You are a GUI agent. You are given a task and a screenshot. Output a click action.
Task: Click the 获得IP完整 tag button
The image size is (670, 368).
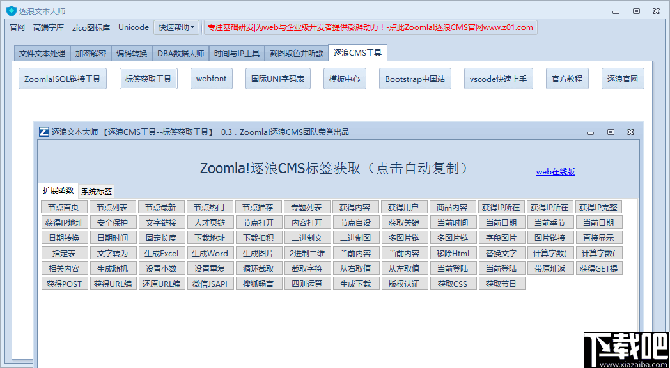pyautogui.click(x=597, y=207)
